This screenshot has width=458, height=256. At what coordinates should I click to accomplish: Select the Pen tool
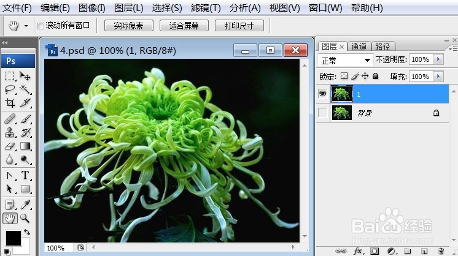(10, 176)
